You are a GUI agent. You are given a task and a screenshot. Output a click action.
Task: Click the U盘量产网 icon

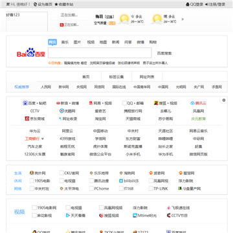(181, 188)
